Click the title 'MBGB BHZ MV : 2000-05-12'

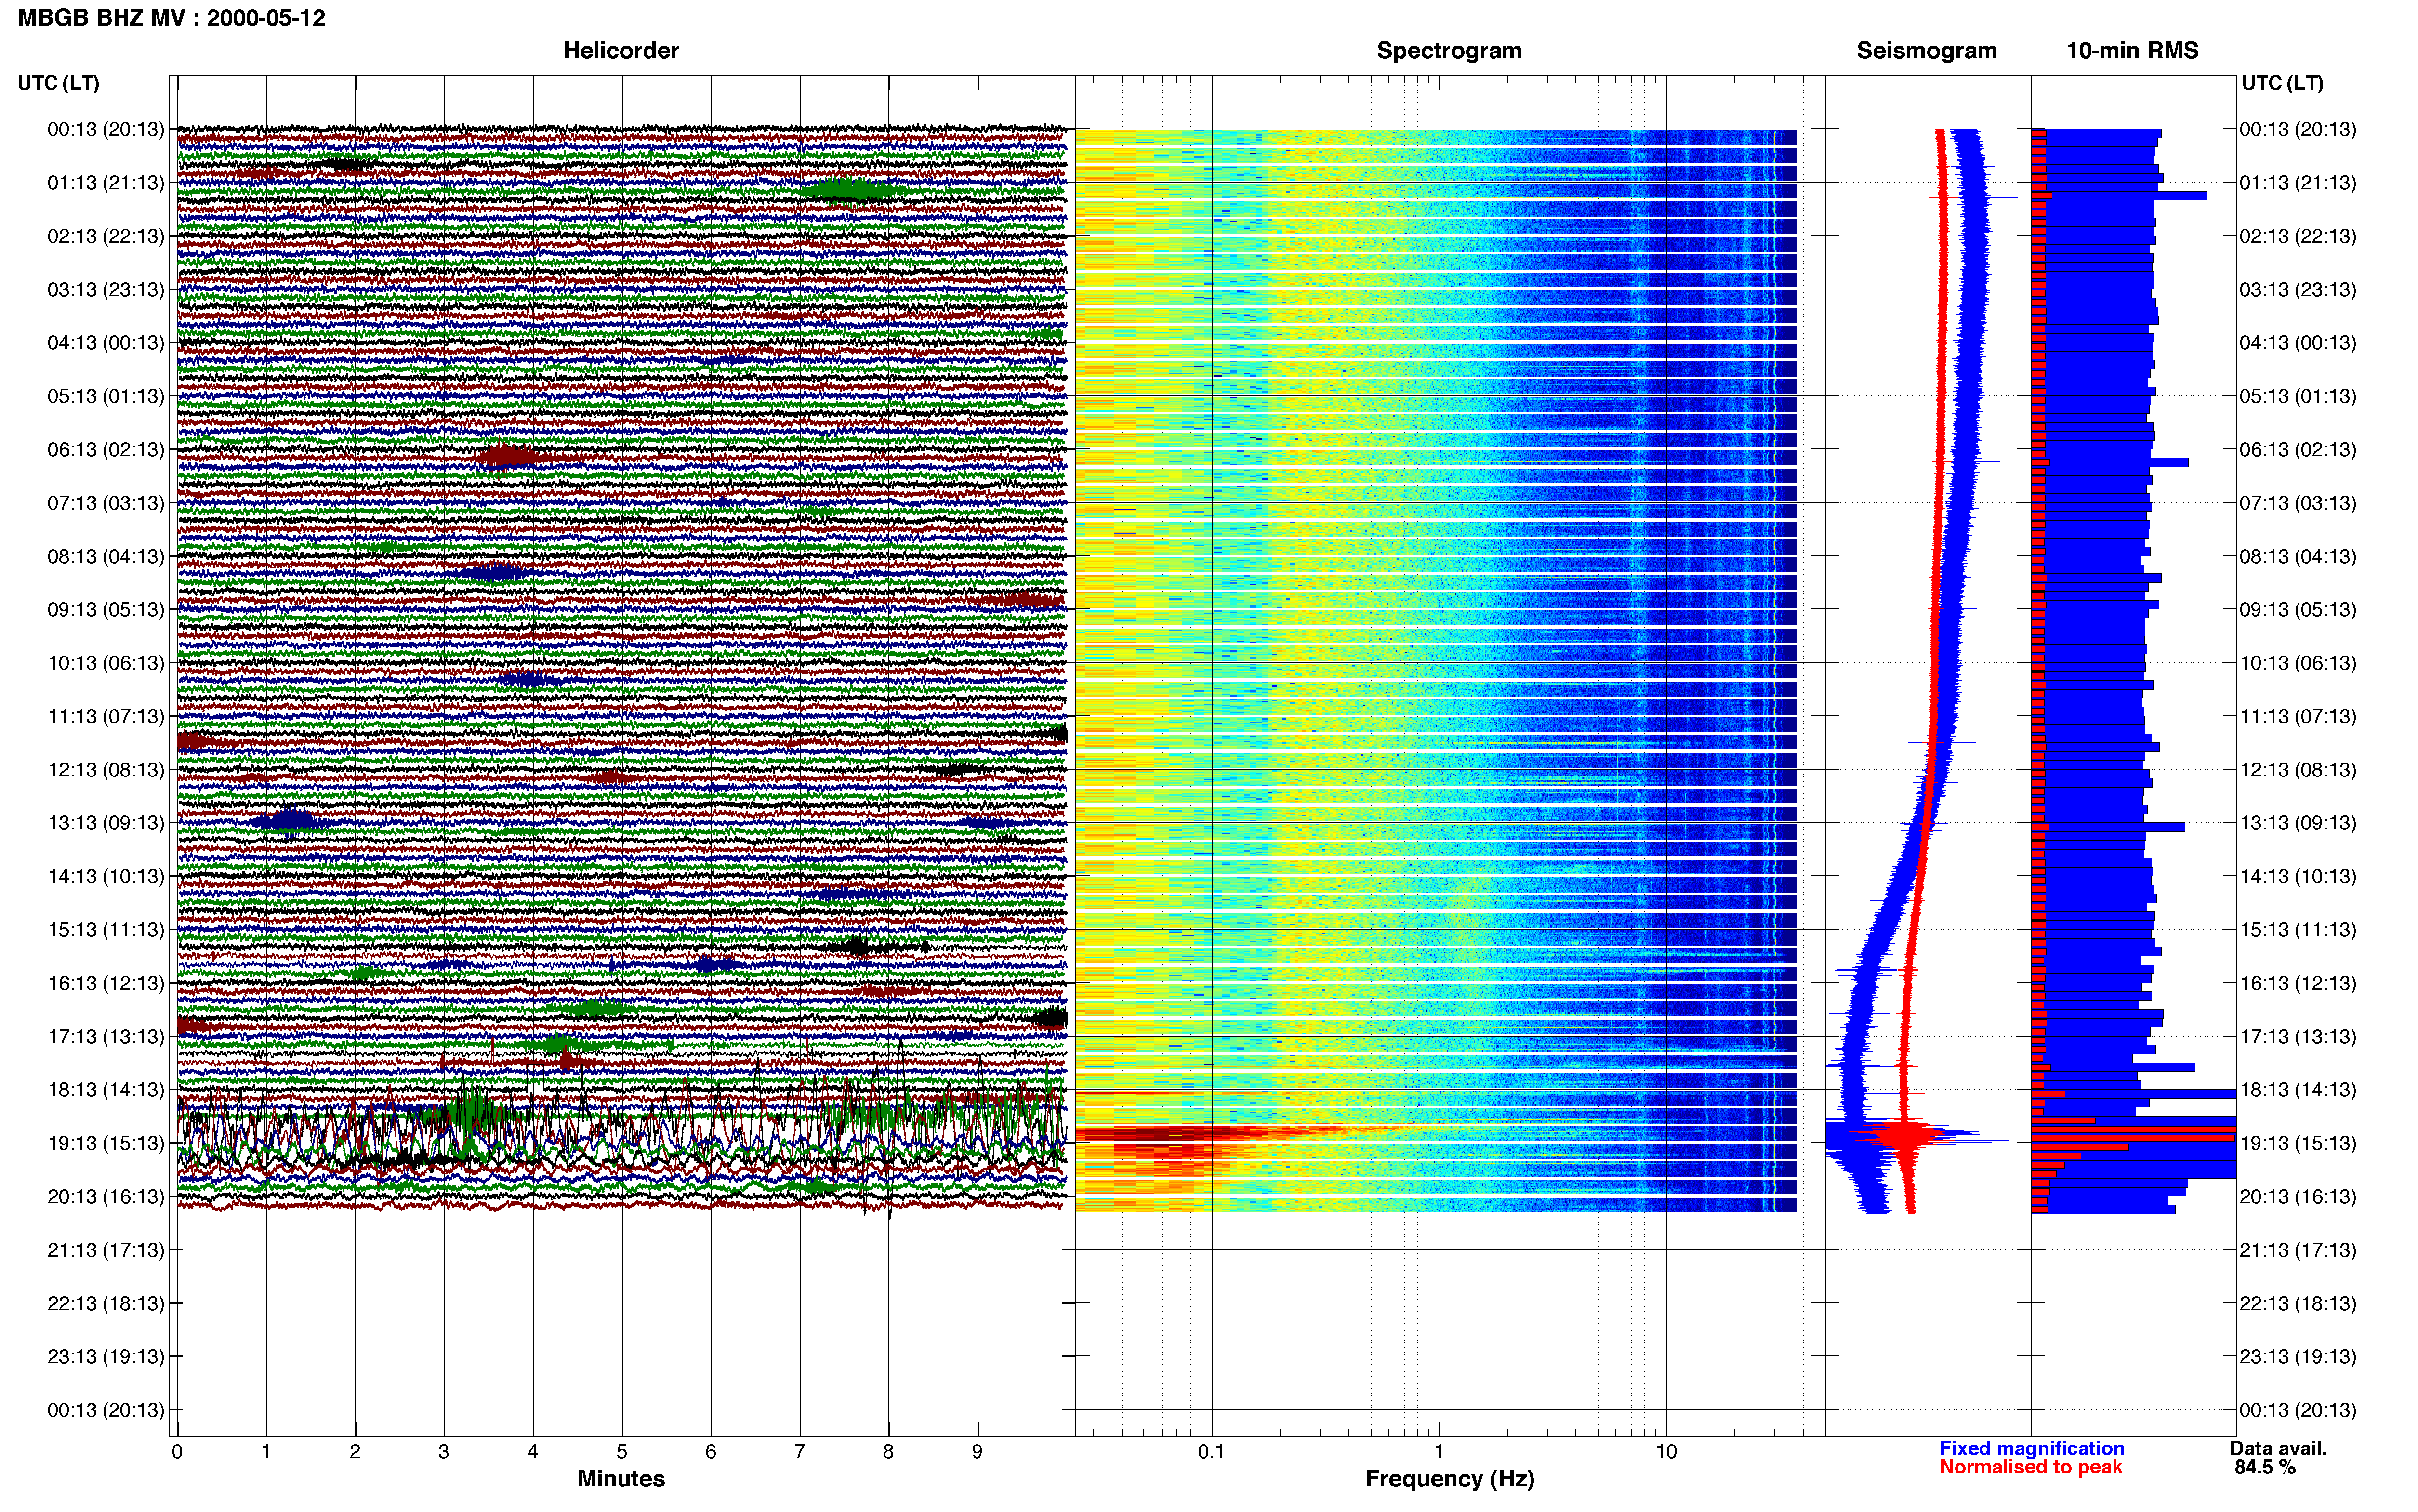pyautogui.click(x=172, y=18)
